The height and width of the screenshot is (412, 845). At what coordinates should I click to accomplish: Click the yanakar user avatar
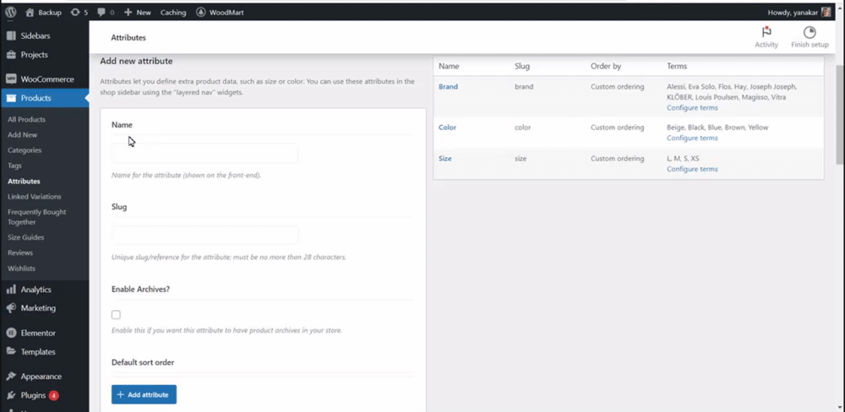pos(826,12)
